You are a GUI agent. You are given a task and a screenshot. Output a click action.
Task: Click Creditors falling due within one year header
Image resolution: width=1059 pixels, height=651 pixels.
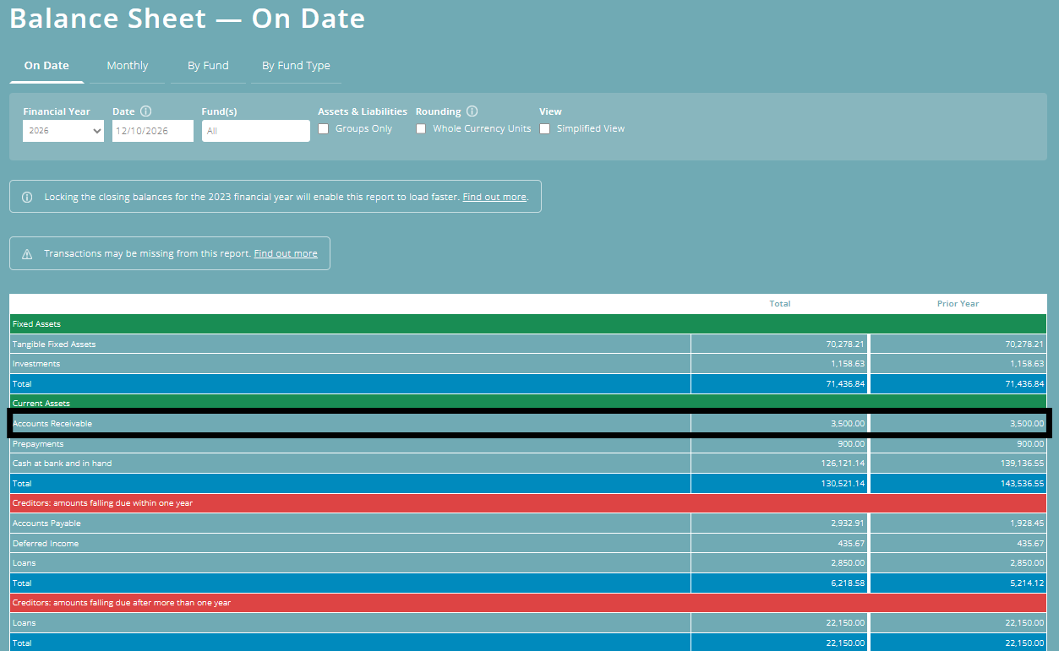pos(528,503)
